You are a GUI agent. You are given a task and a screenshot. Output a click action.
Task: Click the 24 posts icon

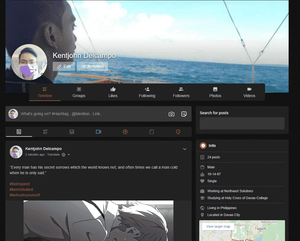coord(202,157)
